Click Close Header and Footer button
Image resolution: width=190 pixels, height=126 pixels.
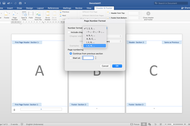point(148,14)
